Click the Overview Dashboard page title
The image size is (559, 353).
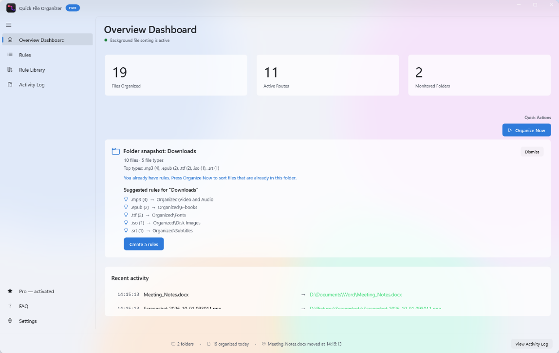pyautogui.click(x=150, y=29)
